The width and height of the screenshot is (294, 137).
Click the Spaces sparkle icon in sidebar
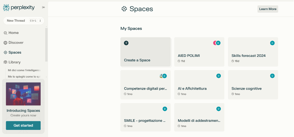click(6, 52)
